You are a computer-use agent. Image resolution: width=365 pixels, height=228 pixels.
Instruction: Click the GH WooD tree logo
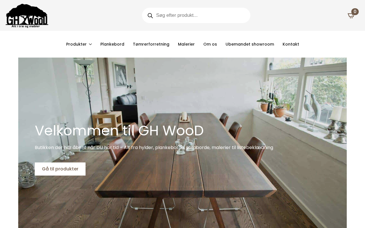coord(27,16)
